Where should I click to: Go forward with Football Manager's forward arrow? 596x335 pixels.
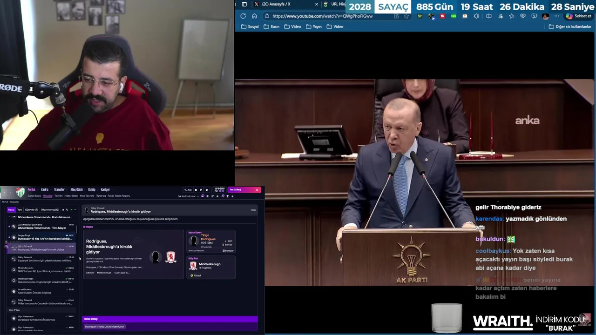pos(10,193)
